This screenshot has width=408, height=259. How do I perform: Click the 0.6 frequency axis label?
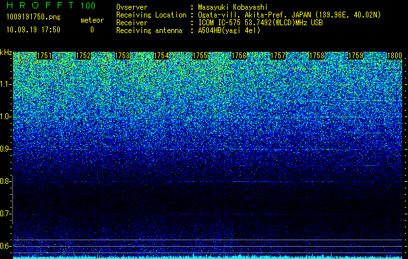pos(5,246)
